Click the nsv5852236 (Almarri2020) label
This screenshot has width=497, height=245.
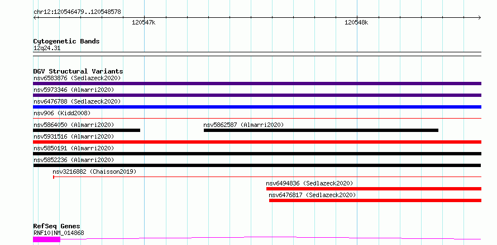tap(74, 160)
